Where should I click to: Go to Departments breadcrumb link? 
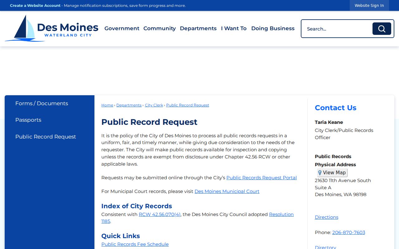[129, 105]
